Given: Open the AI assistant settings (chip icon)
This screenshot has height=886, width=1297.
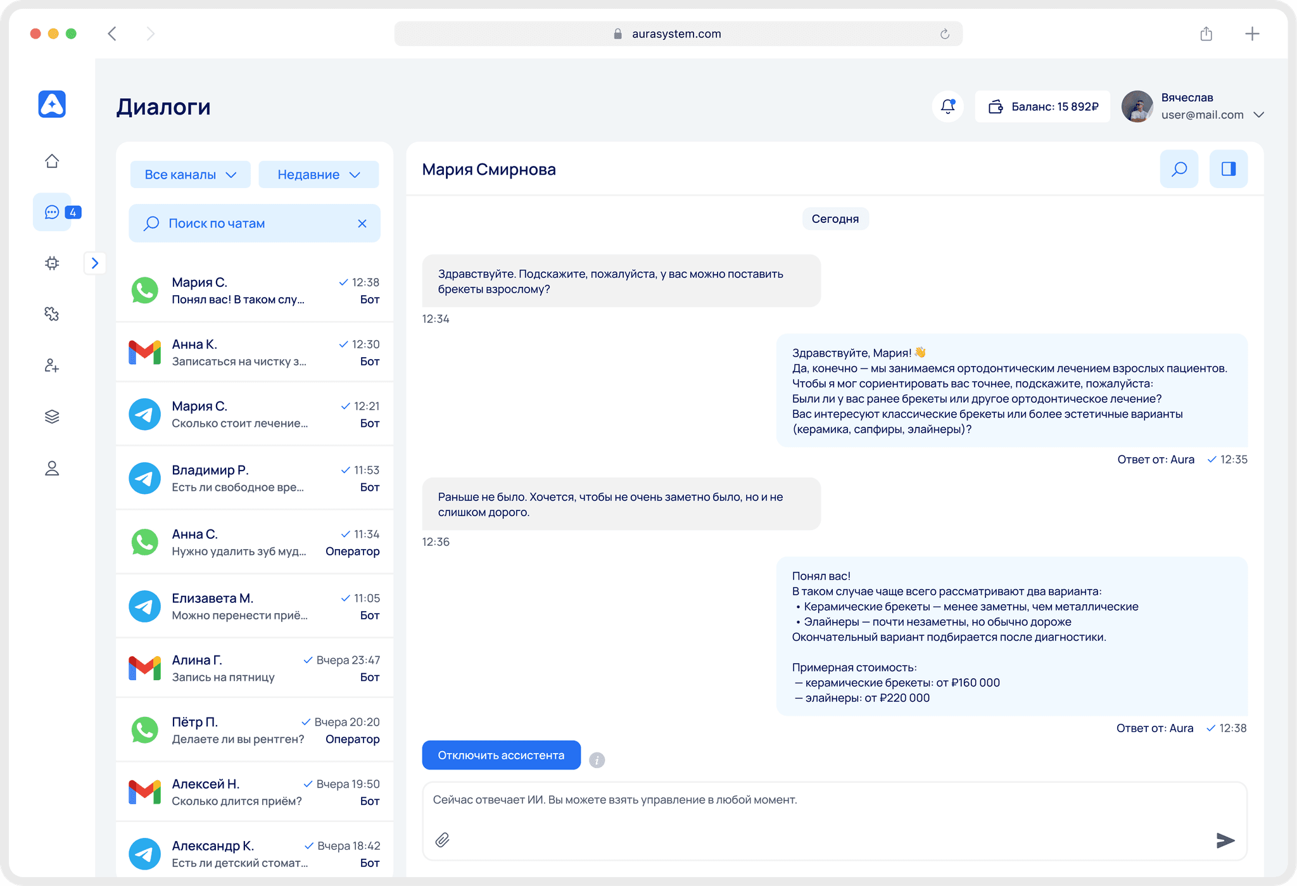Looking at the screenshot, I should point(52,263).
